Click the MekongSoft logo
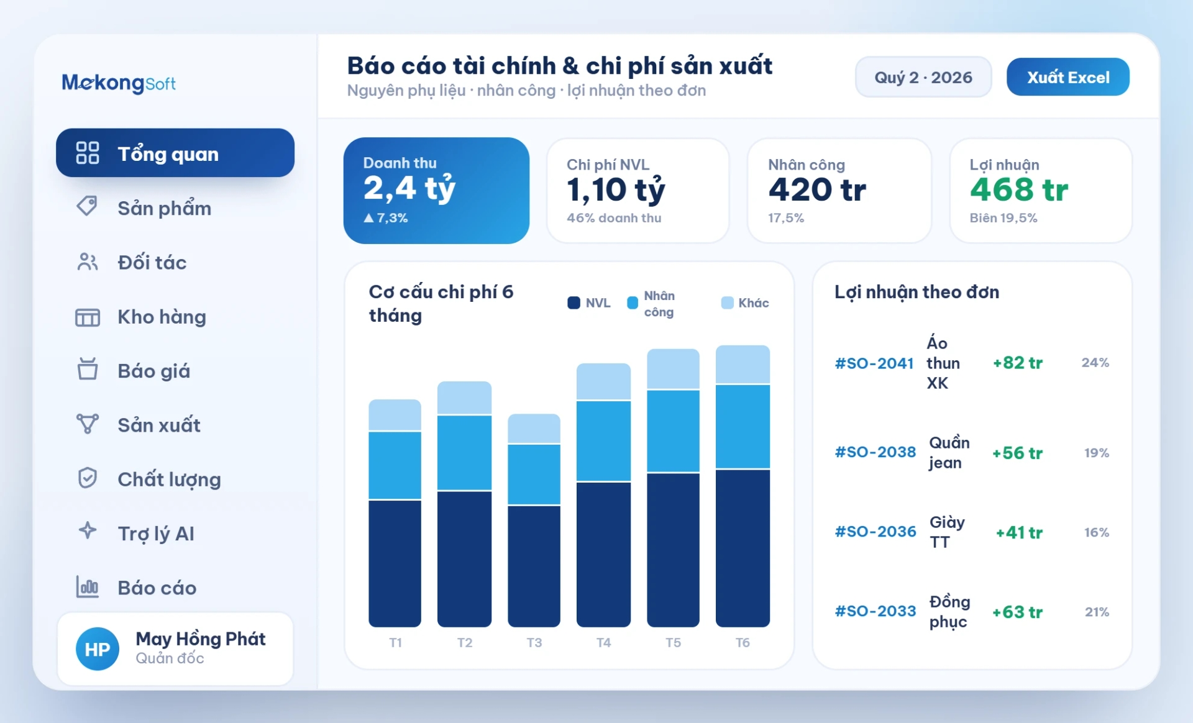The image size is (1193, 723). (x=119, y=83)
